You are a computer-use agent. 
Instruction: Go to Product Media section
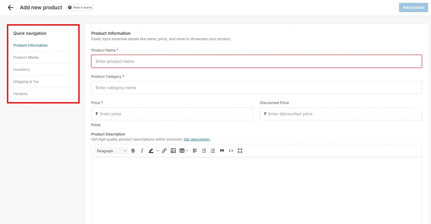26,57
